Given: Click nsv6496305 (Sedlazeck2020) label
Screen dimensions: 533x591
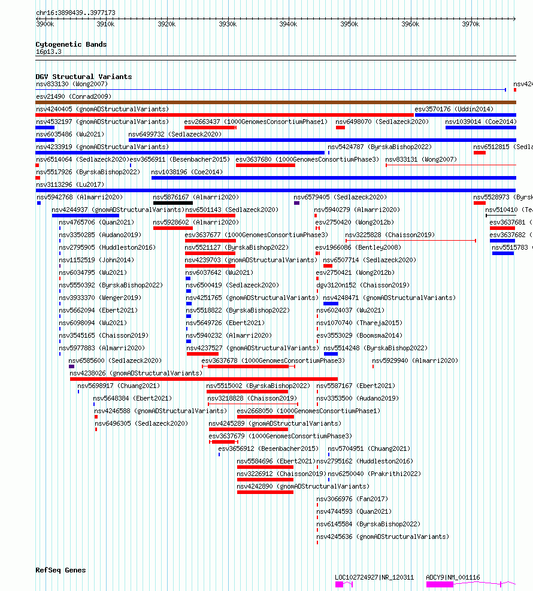Looking at the screenshot, I should click(x=141, y=424).
